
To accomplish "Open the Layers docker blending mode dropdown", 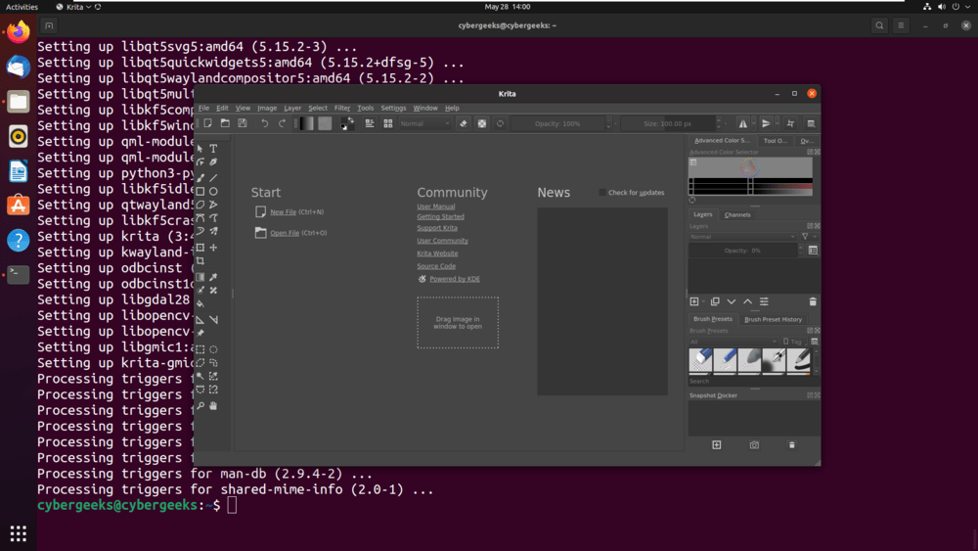I will click(742, 237).
